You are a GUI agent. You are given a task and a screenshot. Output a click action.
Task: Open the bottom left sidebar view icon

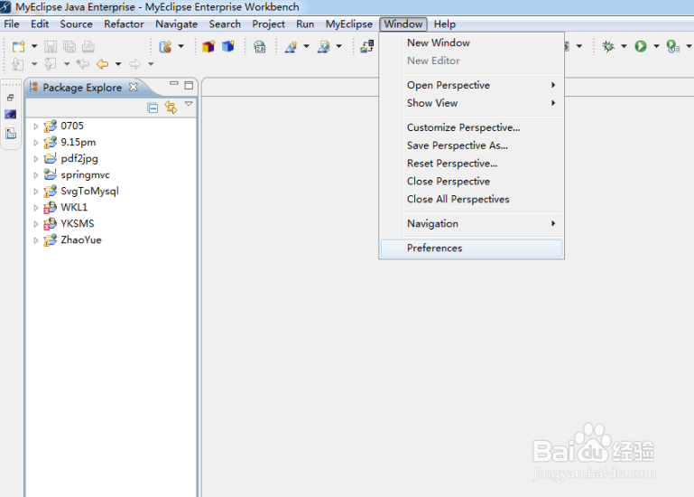point(11,133)
